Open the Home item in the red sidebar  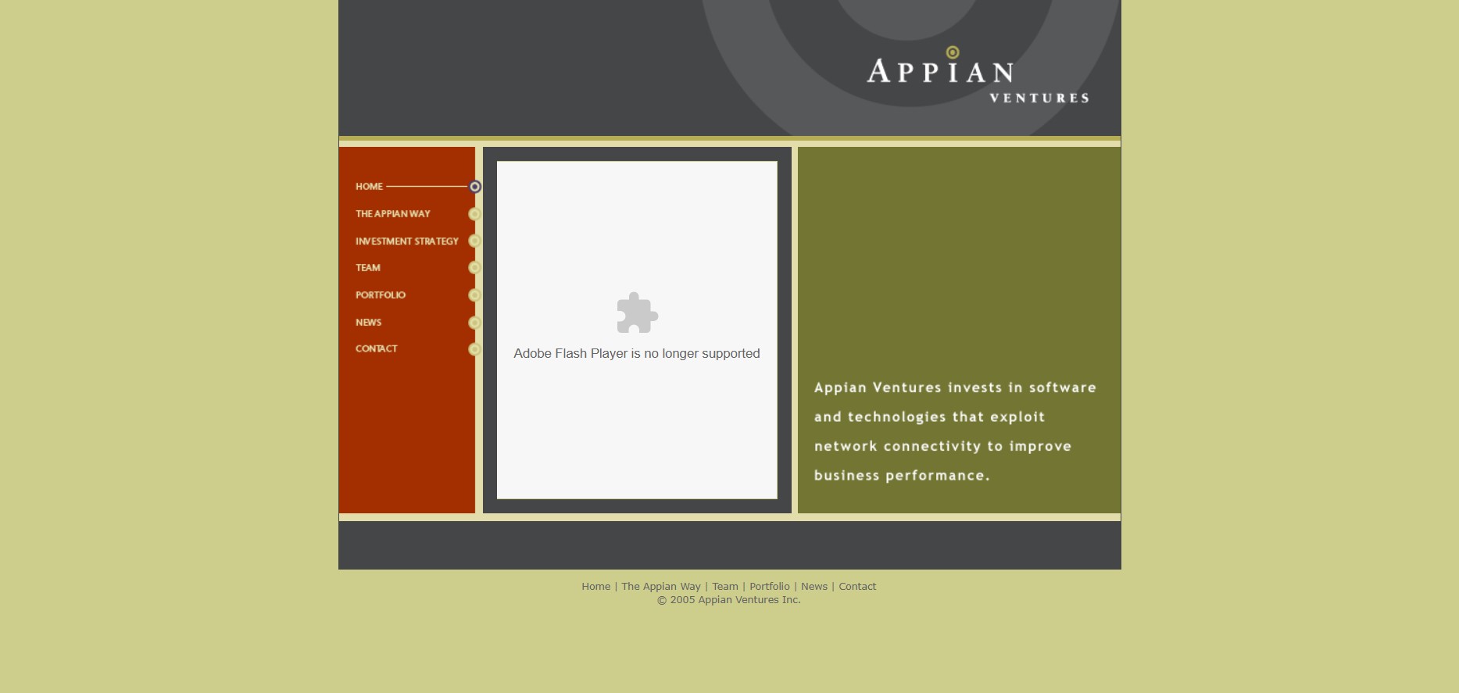point(369,187)
